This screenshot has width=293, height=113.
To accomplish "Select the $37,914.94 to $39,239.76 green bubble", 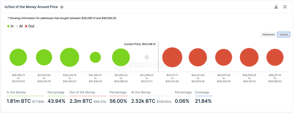I will pyautogui.click(x=44, y=57).
